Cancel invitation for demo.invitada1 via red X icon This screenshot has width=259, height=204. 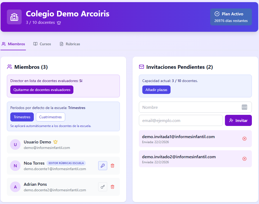click(x=244, y=138)
